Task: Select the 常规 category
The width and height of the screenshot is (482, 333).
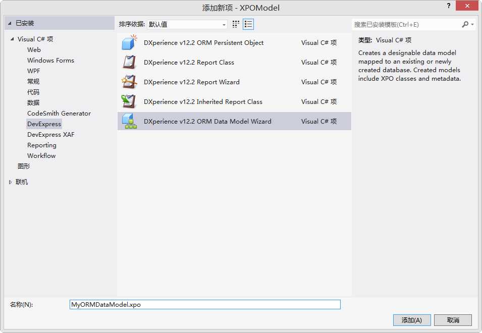Action: click(33, 81)
